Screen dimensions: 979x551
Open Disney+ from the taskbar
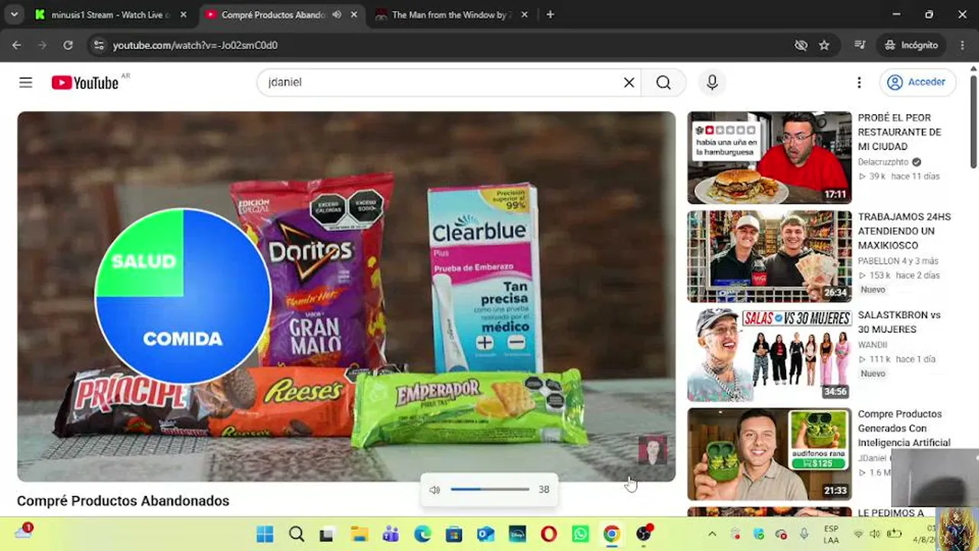pyautogui.click(x=516, y=534)
